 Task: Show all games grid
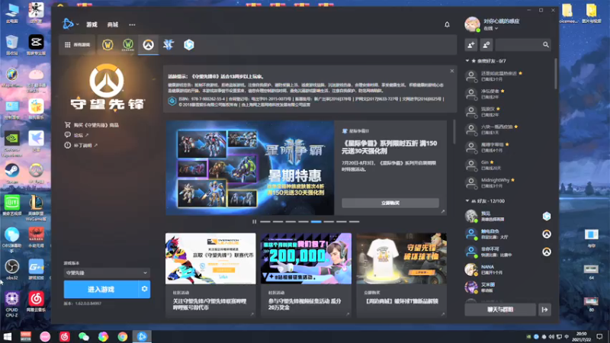(x=77, y=45)
